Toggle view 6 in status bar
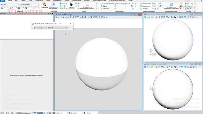This screenshot has width=203, height=114. (47, 113)
